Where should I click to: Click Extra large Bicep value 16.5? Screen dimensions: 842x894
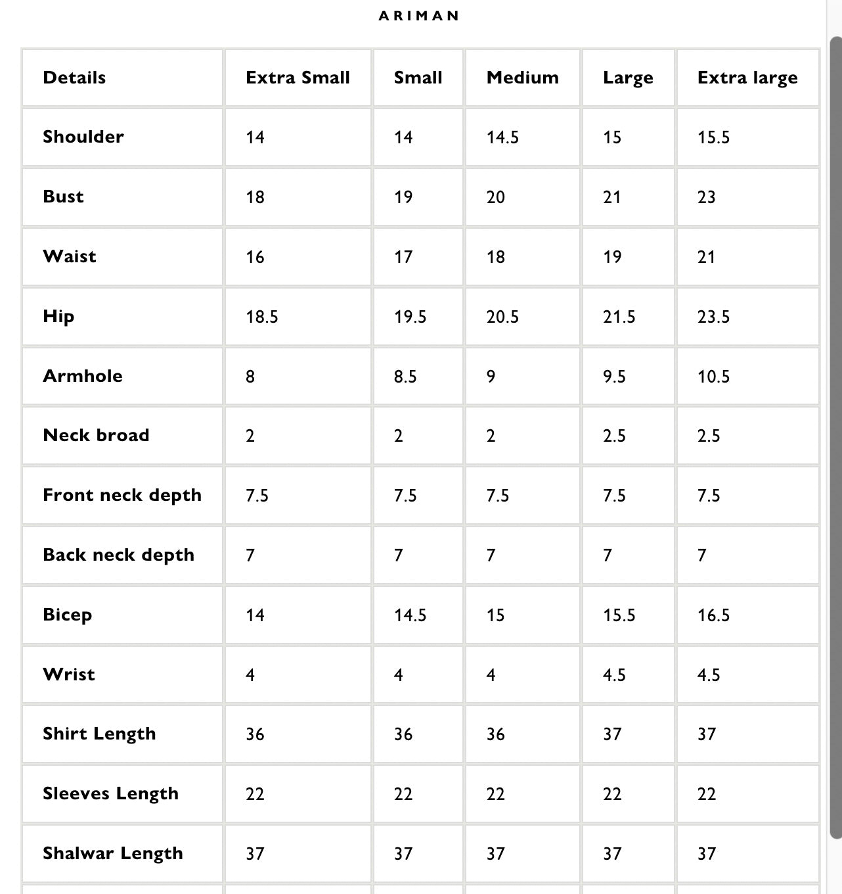click(x=714, y=615)
